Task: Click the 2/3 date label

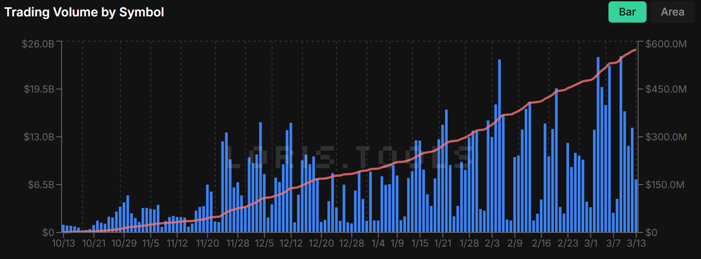Action: [492, 244]
